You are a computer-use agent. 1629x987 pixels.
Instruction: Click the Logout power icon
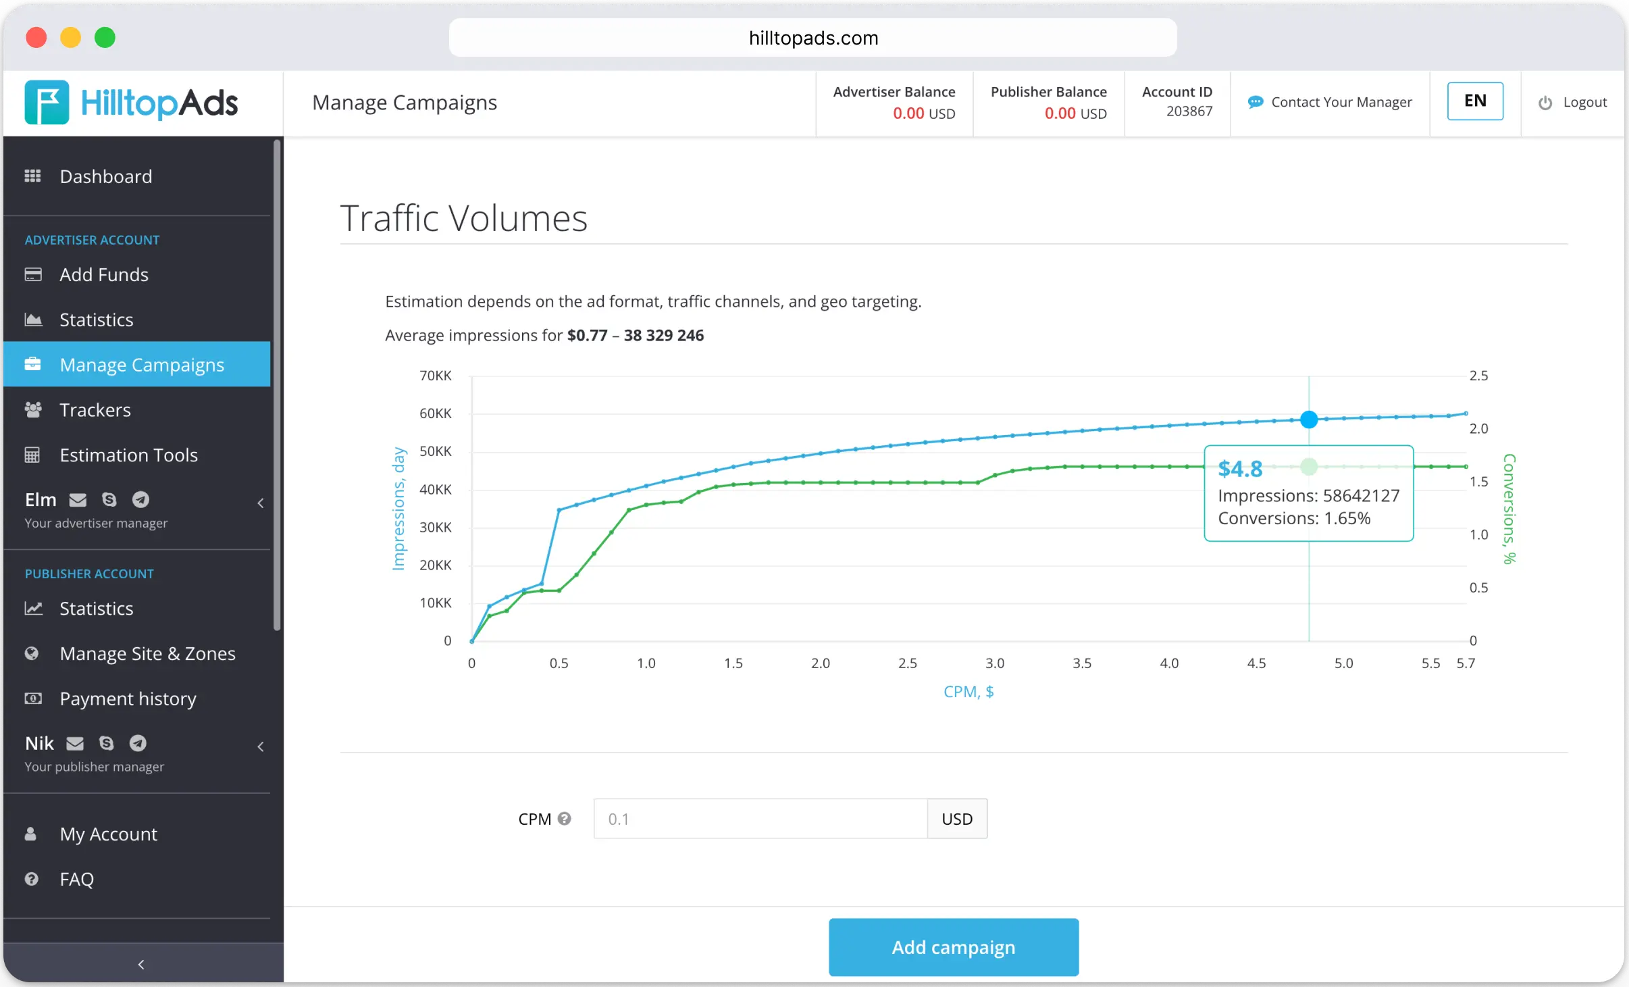point(1545,103)
